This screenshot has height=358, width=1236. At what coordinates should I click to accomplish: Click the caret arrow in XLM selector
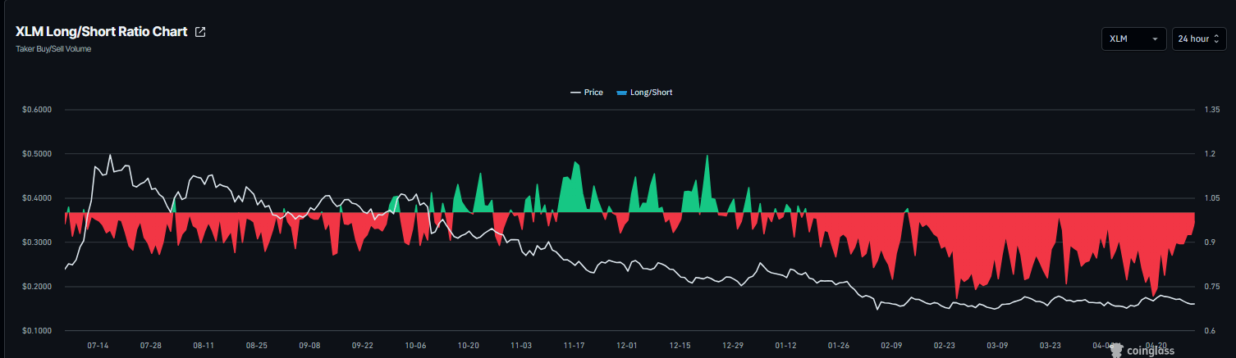pos(1155,39)
